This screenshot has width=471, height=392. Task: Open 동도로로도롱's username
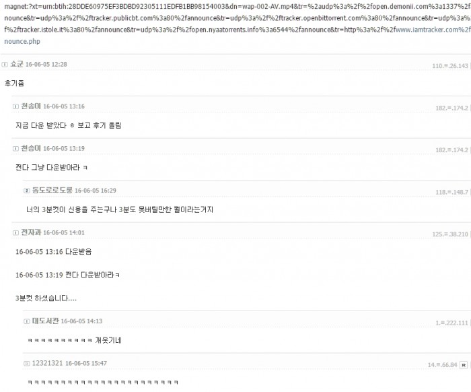click(52, 191)
